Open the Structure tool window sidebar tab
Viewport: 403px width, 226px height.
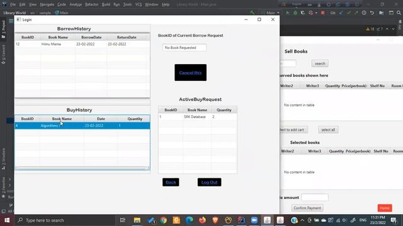[x=3, y=159]
